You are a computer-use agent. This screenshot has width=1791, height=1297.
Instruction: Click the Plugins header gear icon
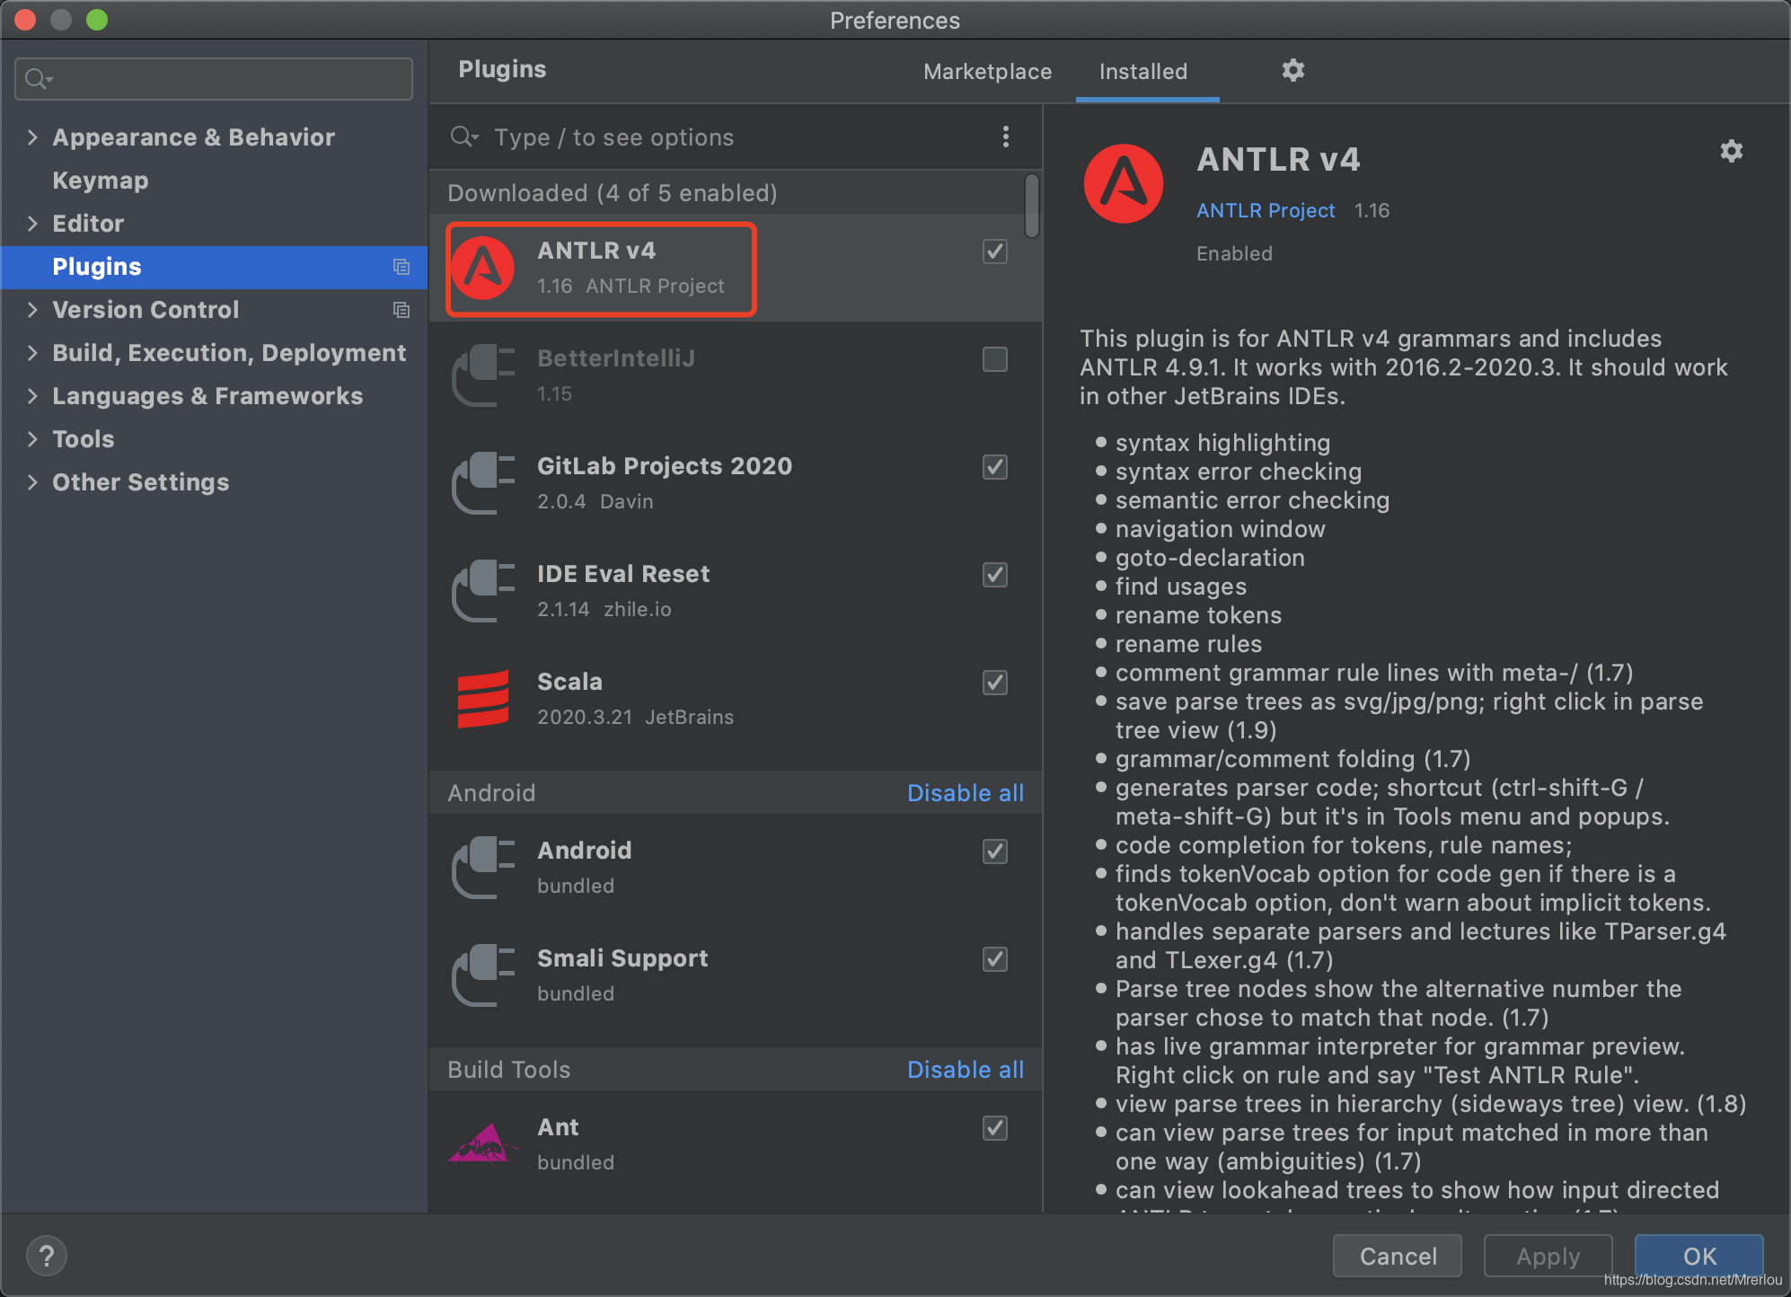(x=1293, y=70)
